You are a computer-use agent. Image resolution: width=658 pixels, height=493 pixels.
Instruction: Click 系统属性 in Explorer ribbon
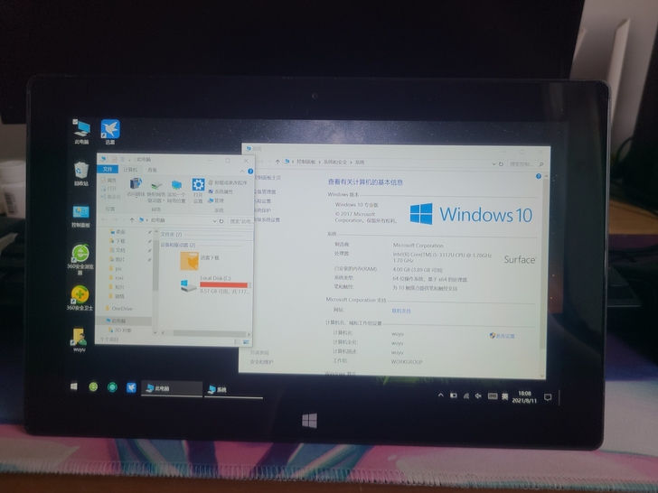click(221, 191)
